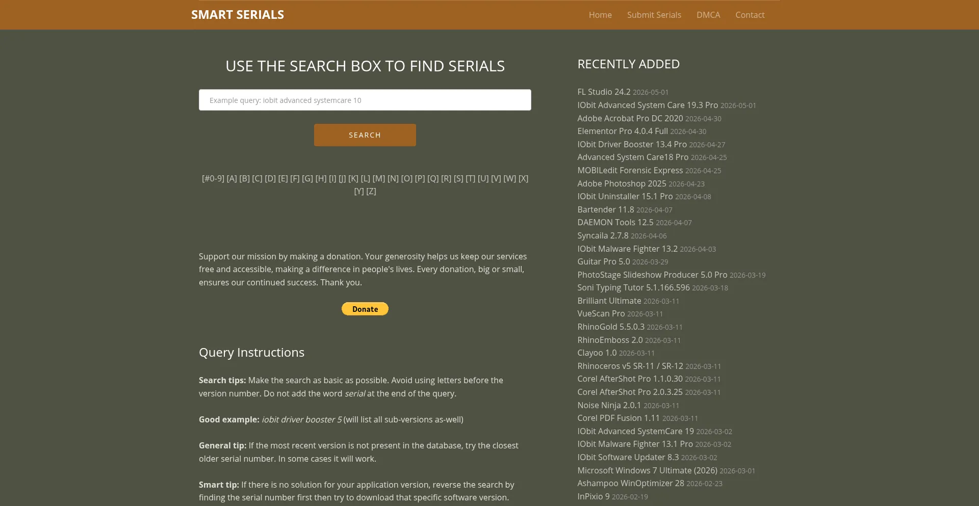Open MOBILedit Forensic Express entry
This screenshot has height=506, width=979.
630,170
